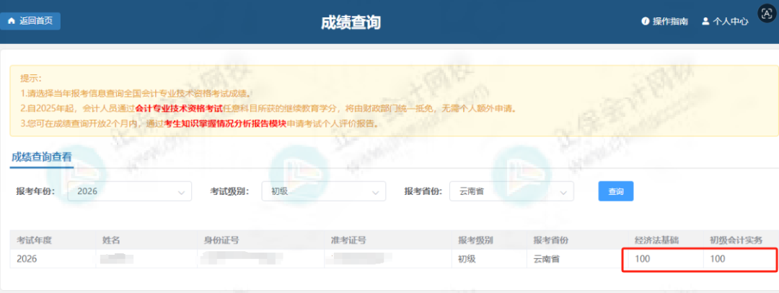The height and width of the screenshot is (293, 779).
Task: Click the 考生知识掌握情况分析报告模块 link
Action: point(225,124)
